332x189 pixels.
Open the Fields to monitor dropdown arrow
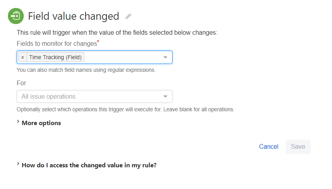[x=165, y=58]
